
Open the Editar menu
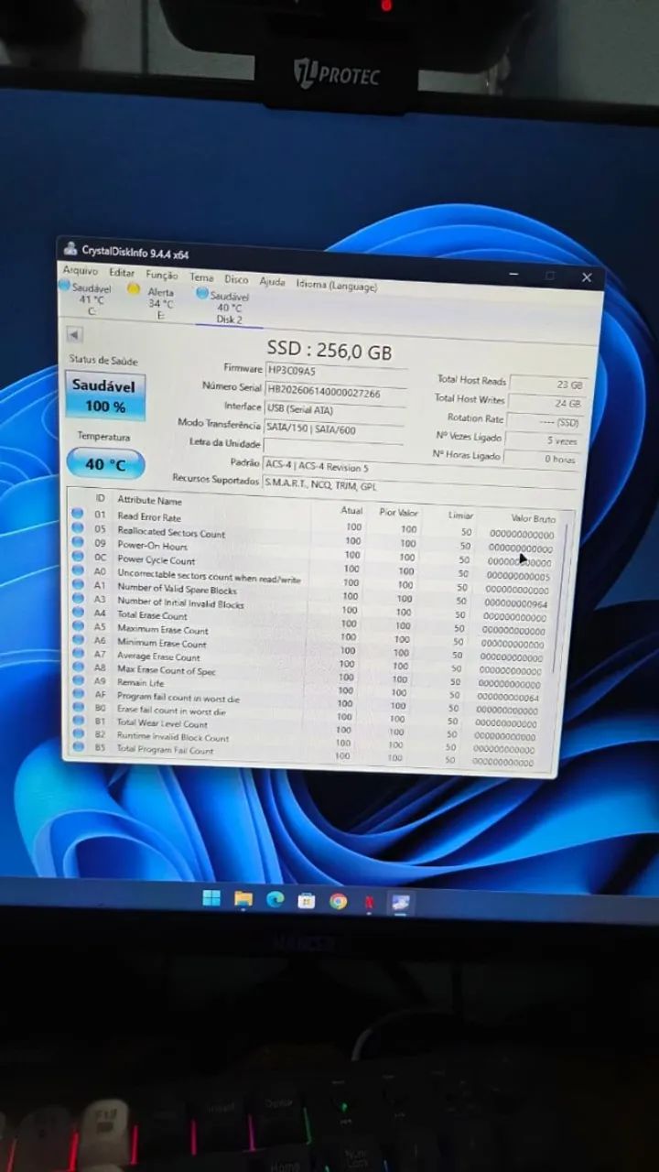click(x=122, y=273)
